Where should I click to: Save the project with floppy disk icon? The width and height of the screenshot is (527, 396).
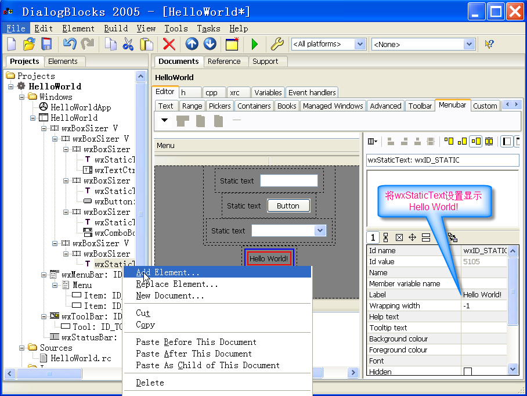pos(46,44)
